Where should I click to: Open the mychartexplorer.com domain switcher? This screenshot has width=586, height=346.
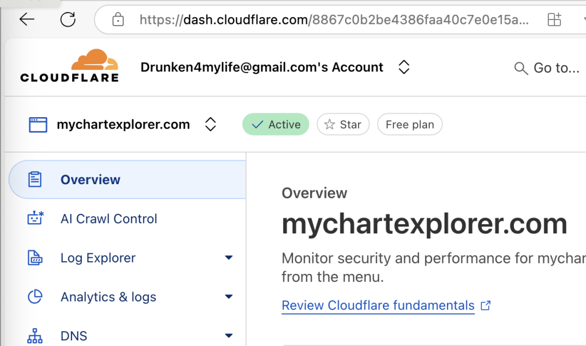[211, 125]
